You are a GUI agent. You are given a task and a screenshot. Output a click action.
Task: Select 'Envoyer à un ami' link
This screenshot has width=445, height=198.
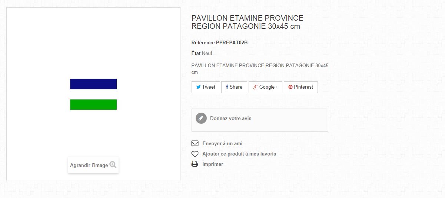pos(222,143)
